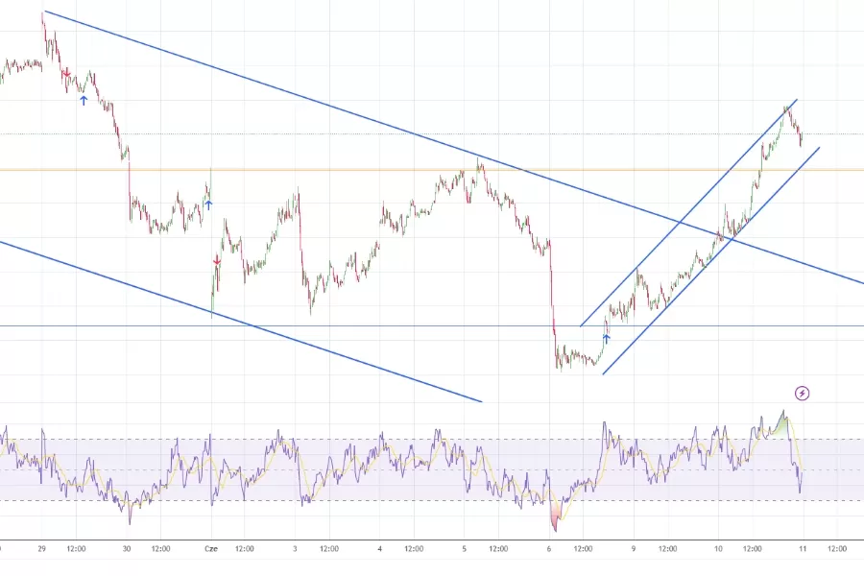The height and width of the screenshot is (576, 864).
Task: Click the middle dashed RSI line
Action: [x=432, y=470]
